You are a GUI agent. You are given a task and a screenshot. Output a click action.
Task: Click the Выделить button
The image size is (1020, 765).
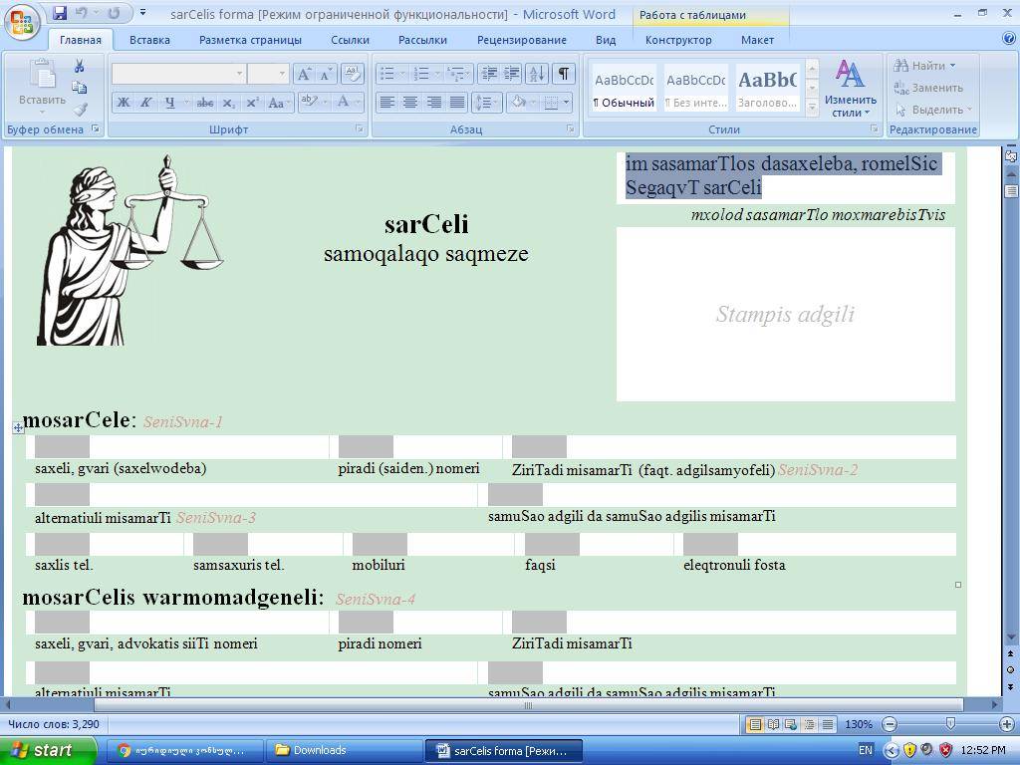933,110
